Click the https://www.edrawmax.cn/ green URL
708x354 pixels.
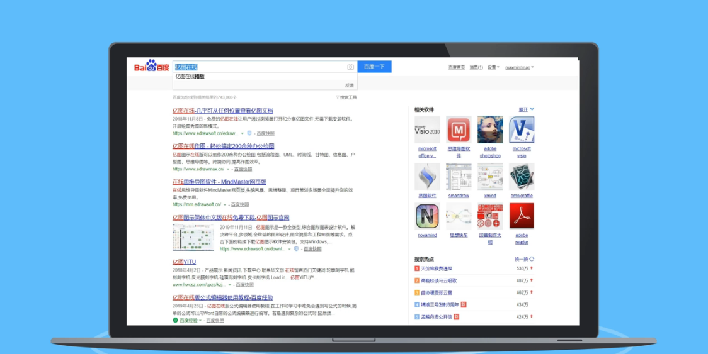(198, 169)
